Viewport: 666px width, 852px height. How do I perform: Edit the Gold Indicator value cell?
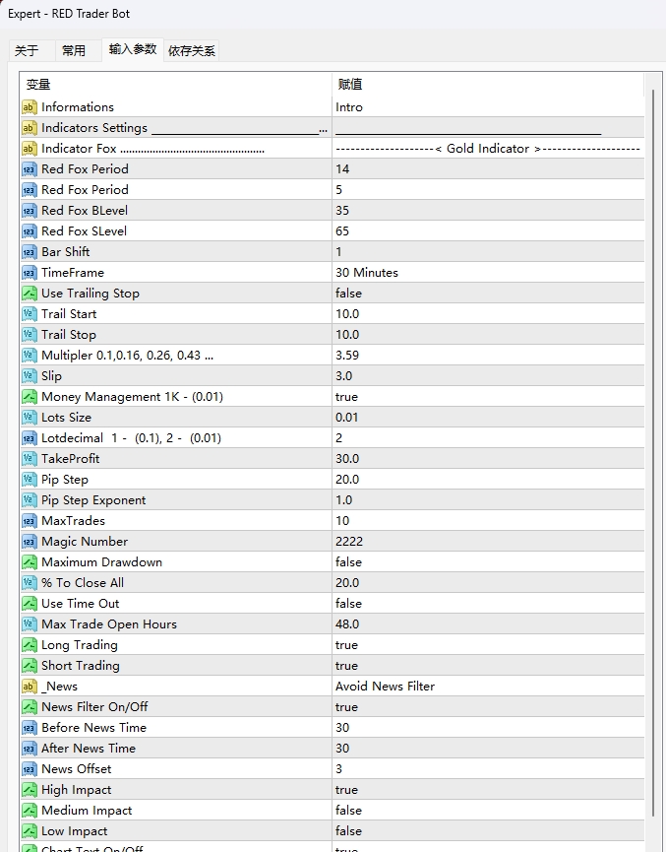[x=488, y=149]
